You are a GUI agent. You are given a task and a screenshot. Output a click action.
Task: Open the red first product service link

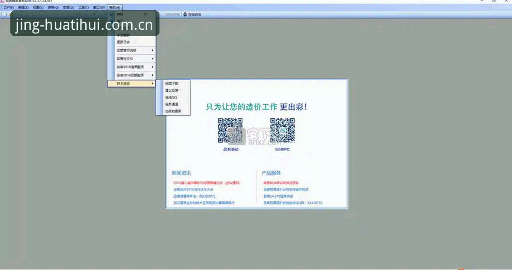[281, 183]
